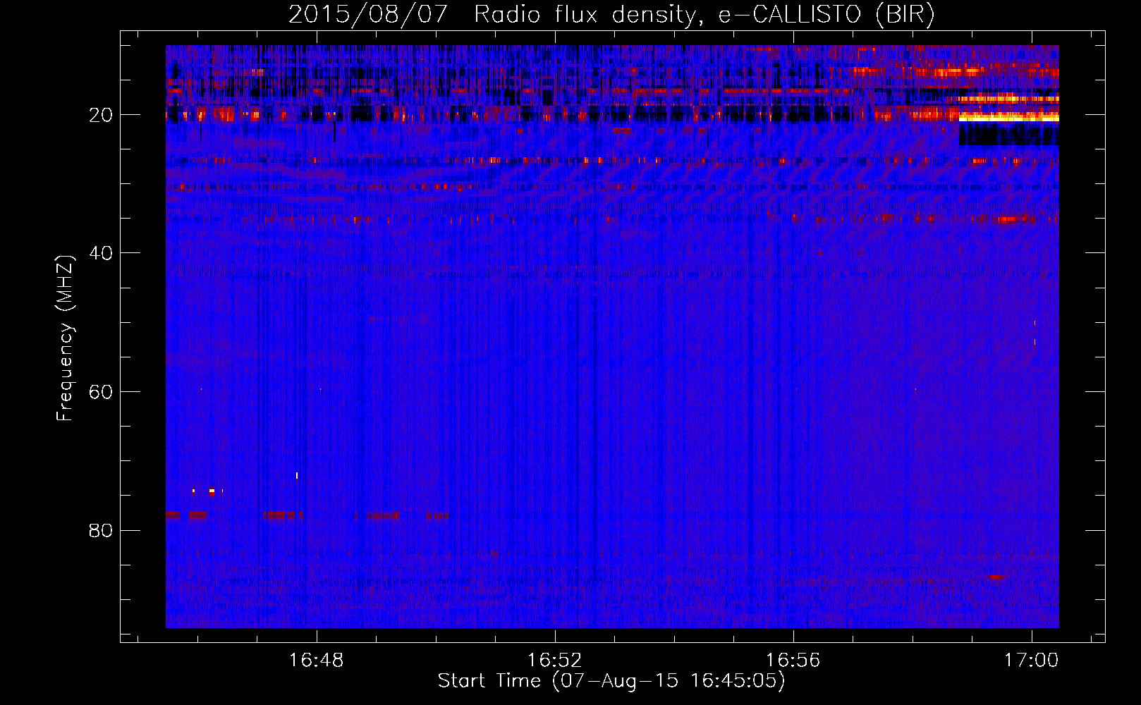Select the 17:00 time tick label
1141x705 pixels.
(x=1032, y=661)
